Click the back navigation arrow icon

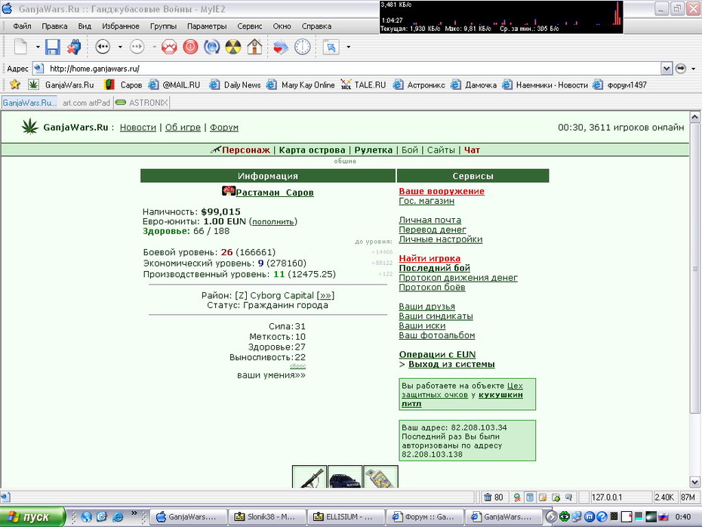[x=103, y=47]
